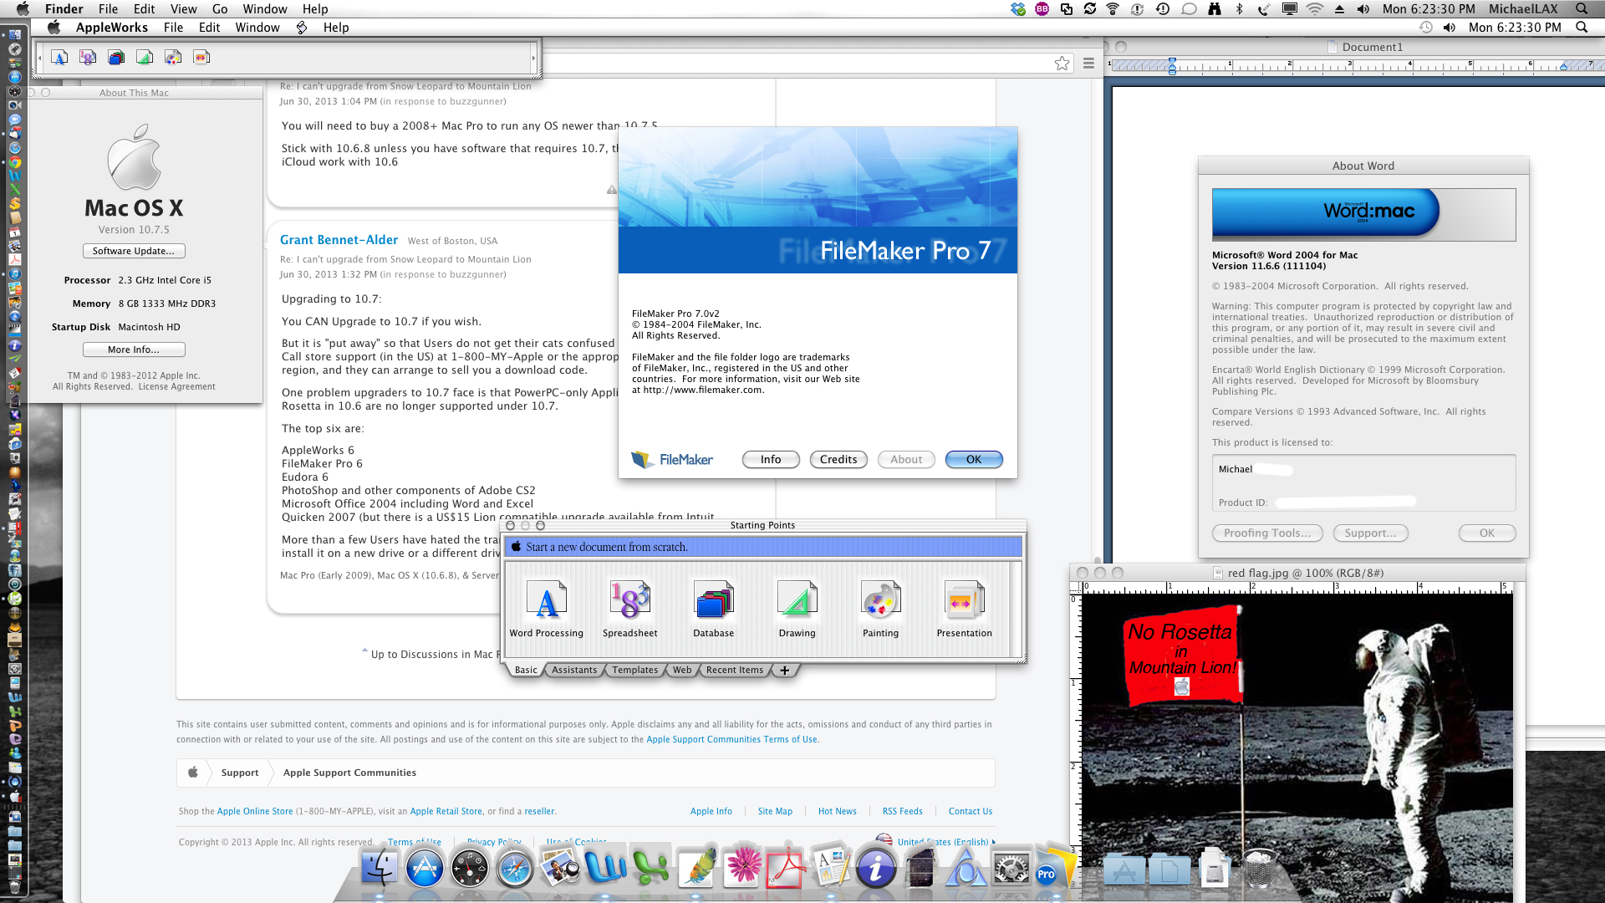Click the Adobe Acrobat icon in the Dock
The width and height of the screenshot is (1605, 903).
(x=785, y=870)
